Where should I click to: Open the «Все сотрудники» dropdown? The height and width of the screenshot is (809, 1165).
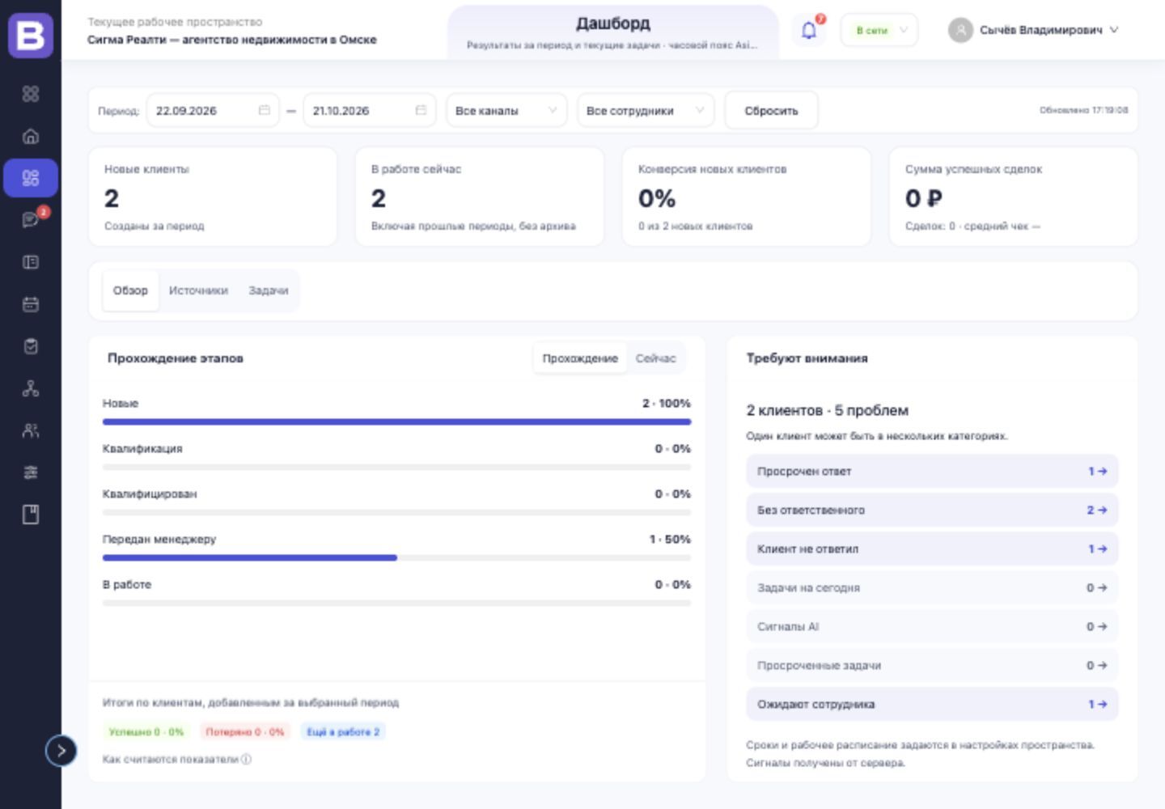pyautogui.click(x=646, y=111)
